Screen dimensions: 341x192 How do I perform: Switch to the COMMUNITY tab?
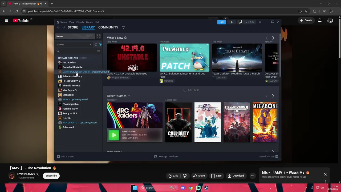click(108, 27)
